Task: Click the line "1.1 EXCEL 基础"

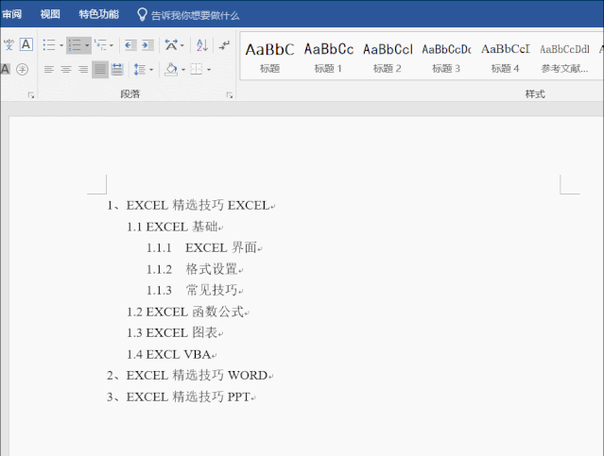Action: 175,227
